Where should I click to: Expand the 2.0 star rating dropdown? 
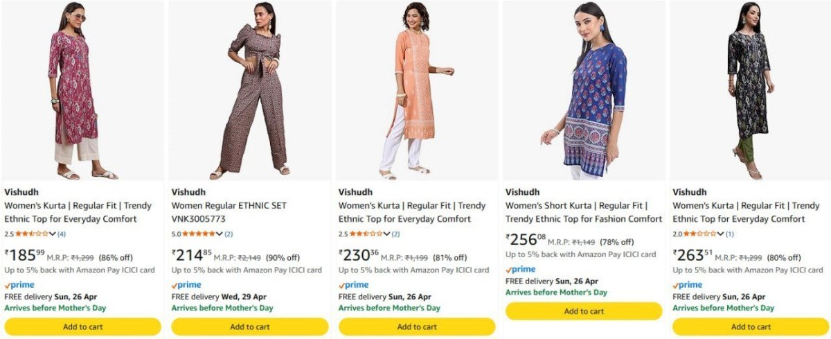click(721, 234)
